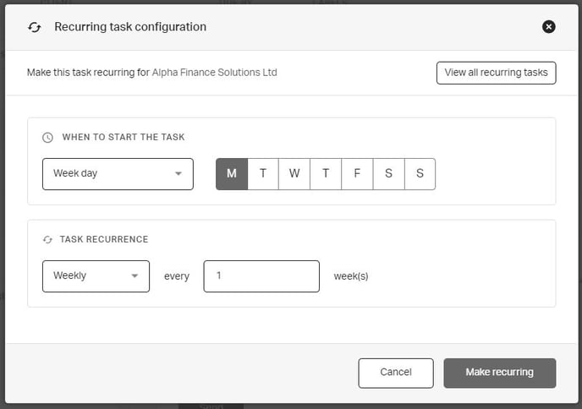Open the Week day dropdown
582x409 pixels.
(x=117, y=174)
